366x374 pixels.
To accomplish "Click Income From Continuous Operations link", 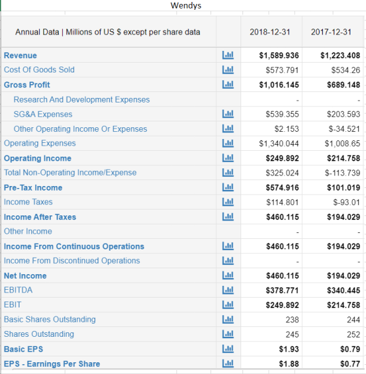I will point(74,246).
